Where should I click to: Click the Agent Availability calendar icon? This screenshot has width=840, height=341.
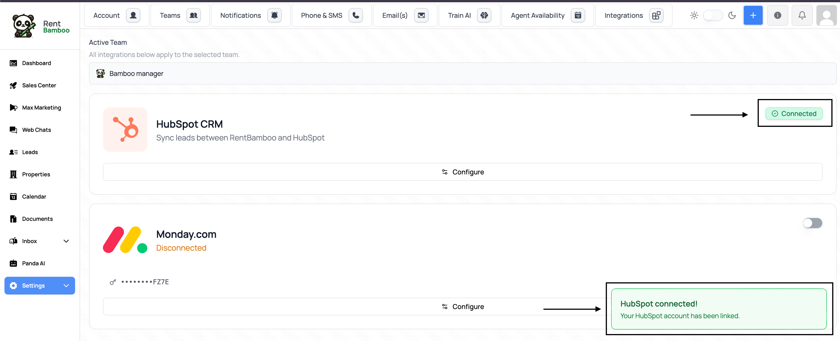click(578, 15)
